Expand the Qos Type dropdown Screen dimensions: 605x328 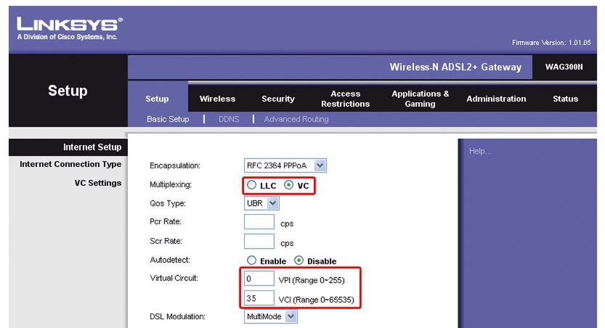261,203
